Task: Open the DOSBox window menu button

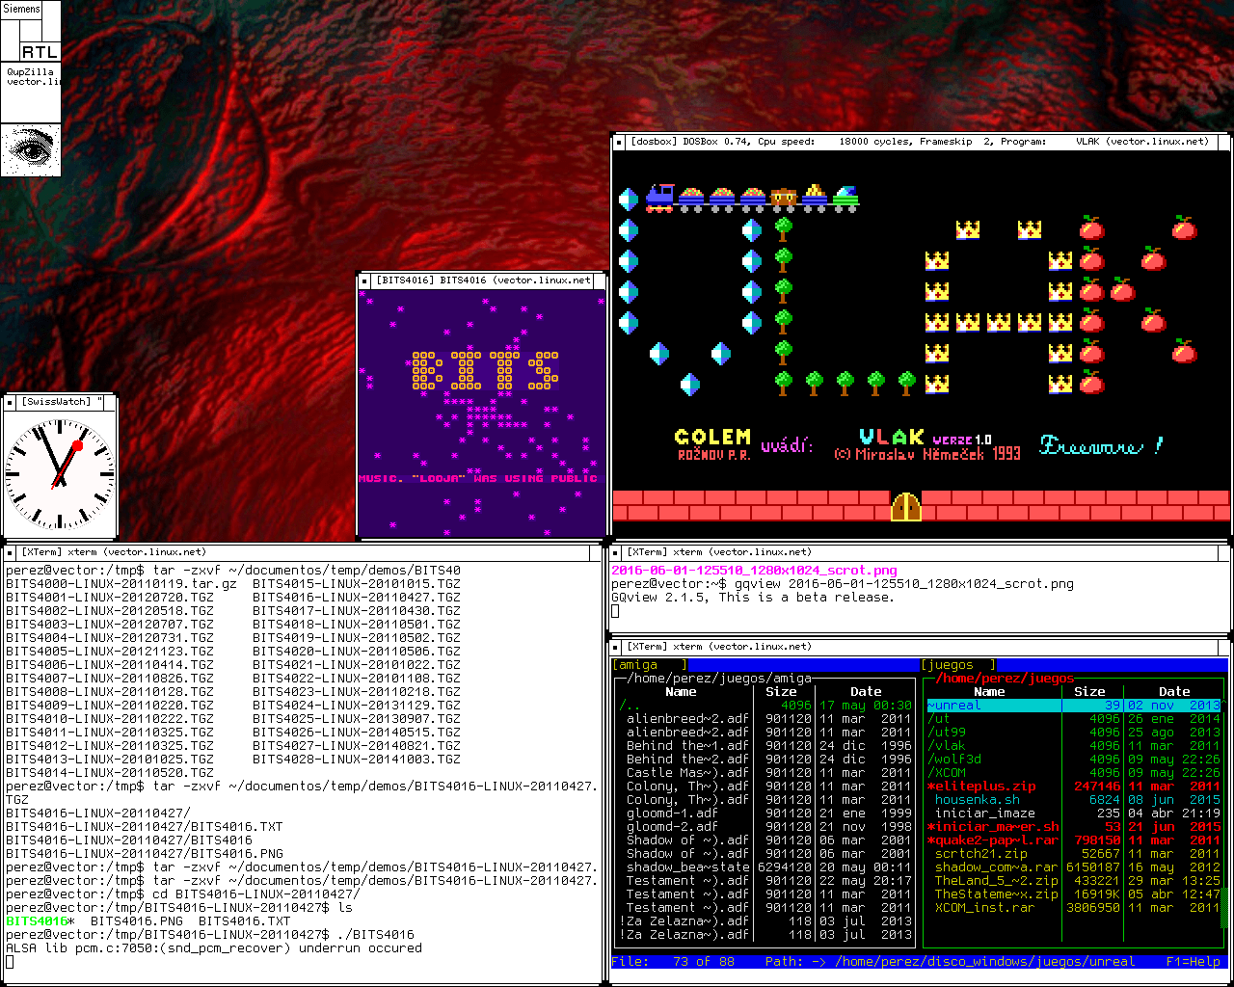Action: [619, 142]
